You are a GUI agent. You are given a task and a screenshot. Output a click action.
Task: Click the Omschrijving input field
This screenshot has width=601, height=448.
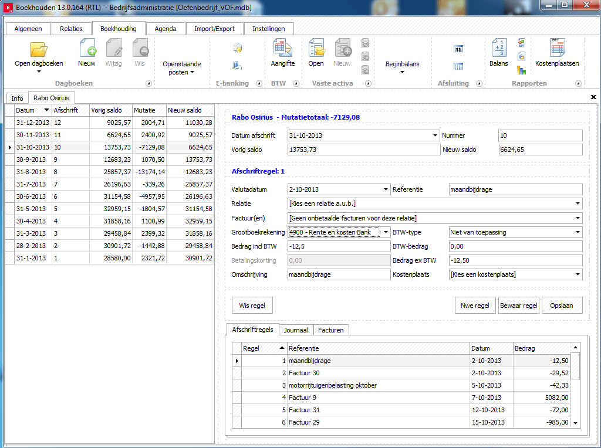[339, 274]
